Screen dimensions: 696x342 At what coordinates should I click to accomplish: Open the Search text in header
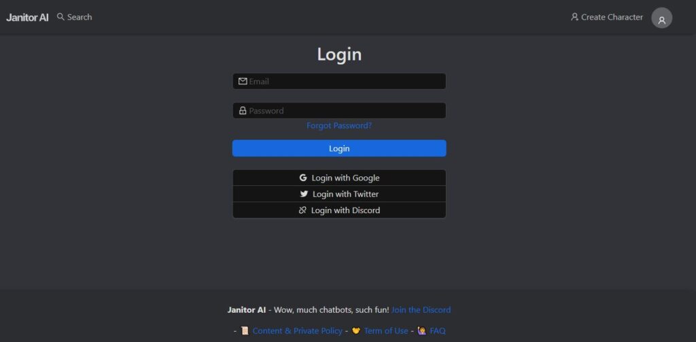[x=80, y=17]
